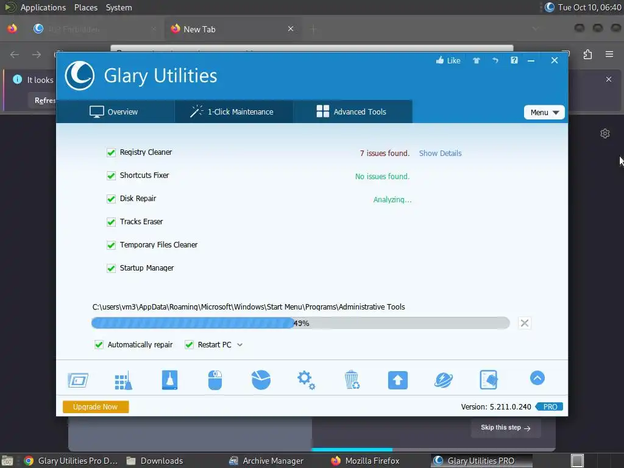The image size is (624, 468).
Task: Open Firefox extensions puzzle icon
Action: [x=587, y=54]
